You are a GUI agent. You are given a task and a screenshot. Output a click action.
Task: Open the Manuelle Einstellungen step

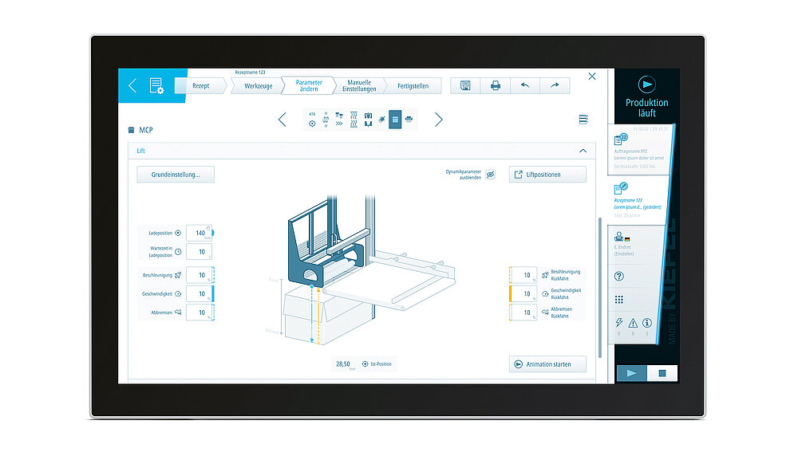pyautogui.click(x=359, y=86)
